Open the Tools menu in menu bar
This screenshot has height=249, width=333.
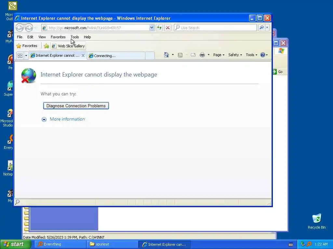tap(75, 37)
